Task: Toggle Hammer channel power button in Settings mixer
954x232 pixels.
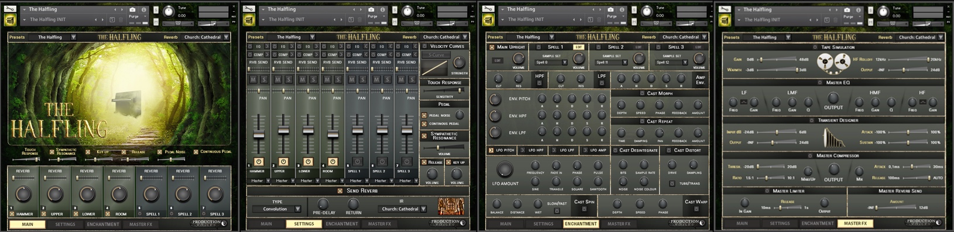Action: [258, 162]
